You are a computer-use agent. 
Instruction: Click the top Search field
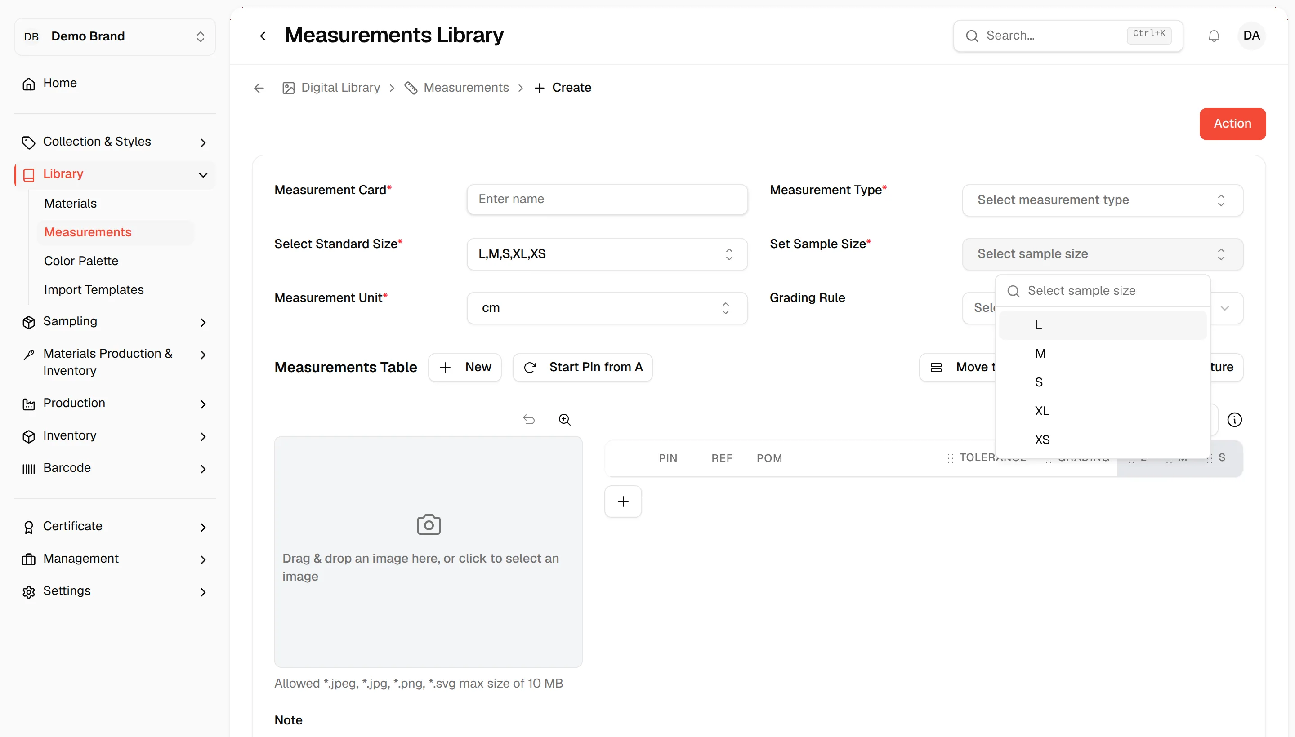click(1067, 36)
